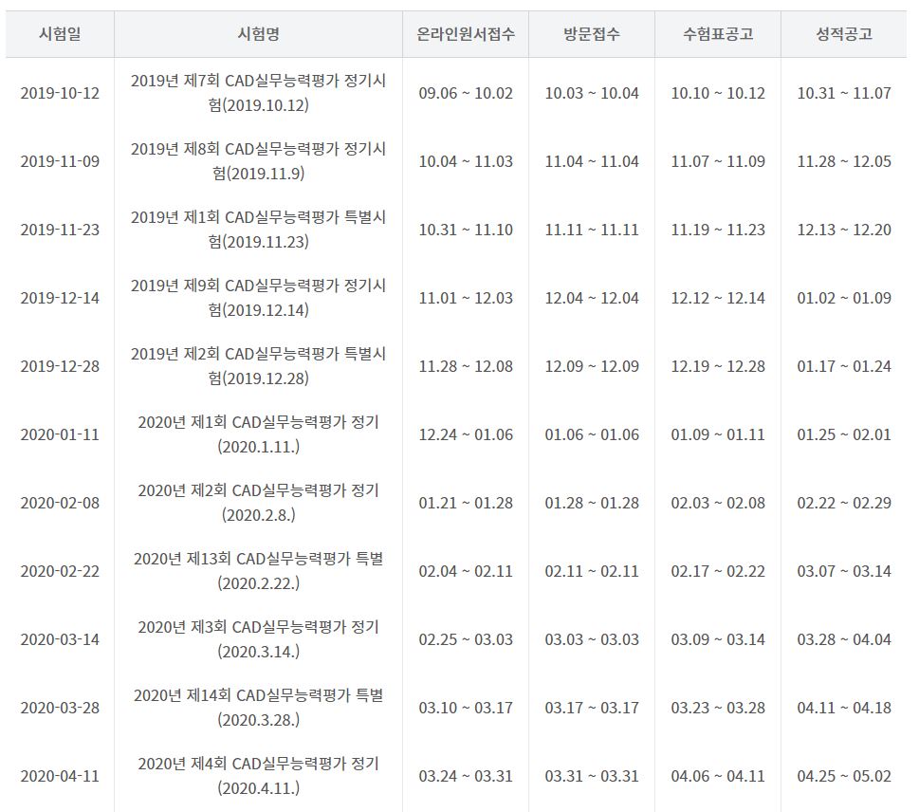Open 2019년 제7회 CAD실무능력평가 정기시험 entry

(259, 93)
